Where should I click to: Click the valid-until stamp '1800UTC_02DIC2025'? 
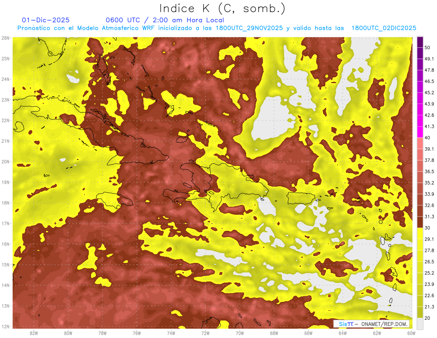(383, 28)
